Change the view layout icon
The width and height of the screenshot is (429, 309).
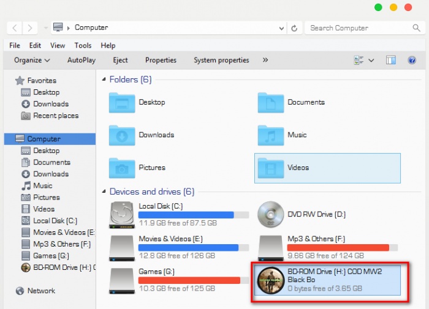359,60
